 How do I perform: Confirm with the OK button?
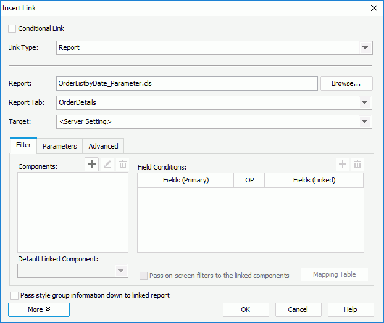[x=246, y=310]
